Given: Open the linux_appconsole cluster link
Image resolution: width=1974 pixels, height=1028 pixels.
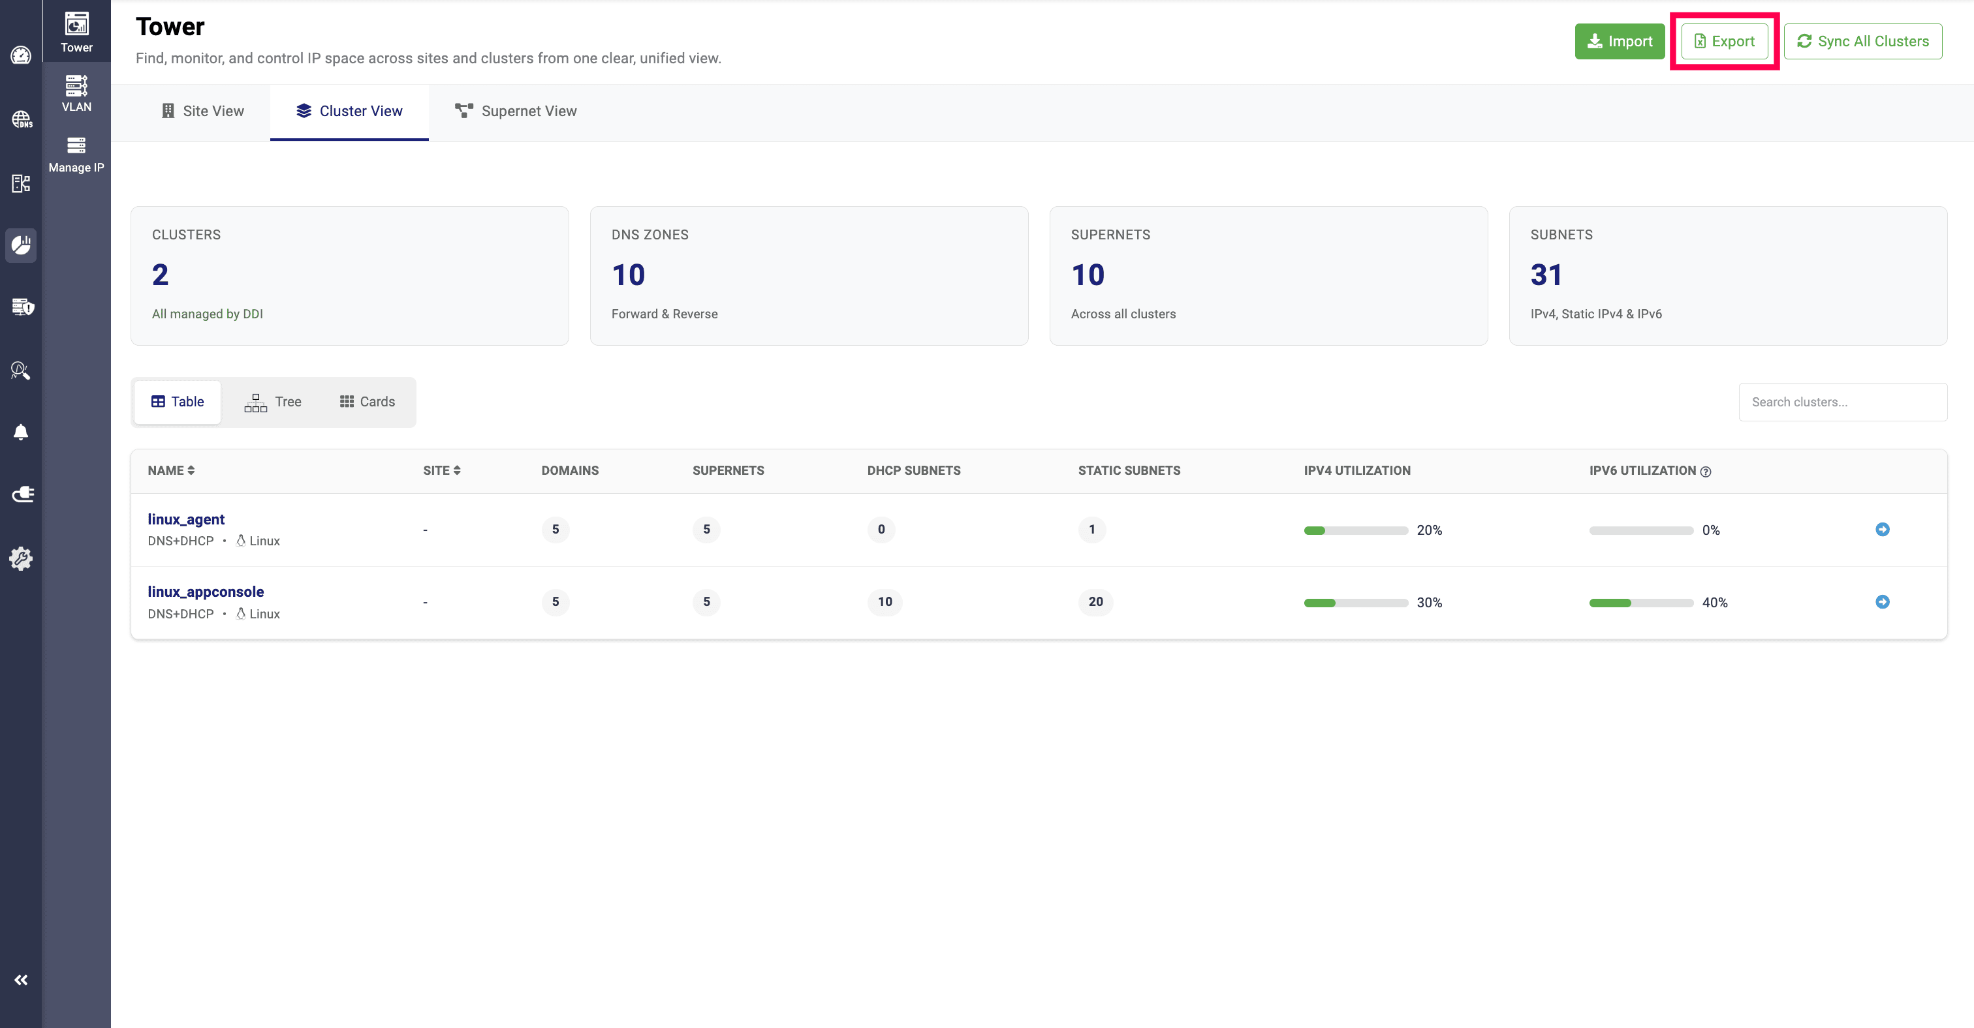Looking at the screenshot, I should tap(206, 592).
